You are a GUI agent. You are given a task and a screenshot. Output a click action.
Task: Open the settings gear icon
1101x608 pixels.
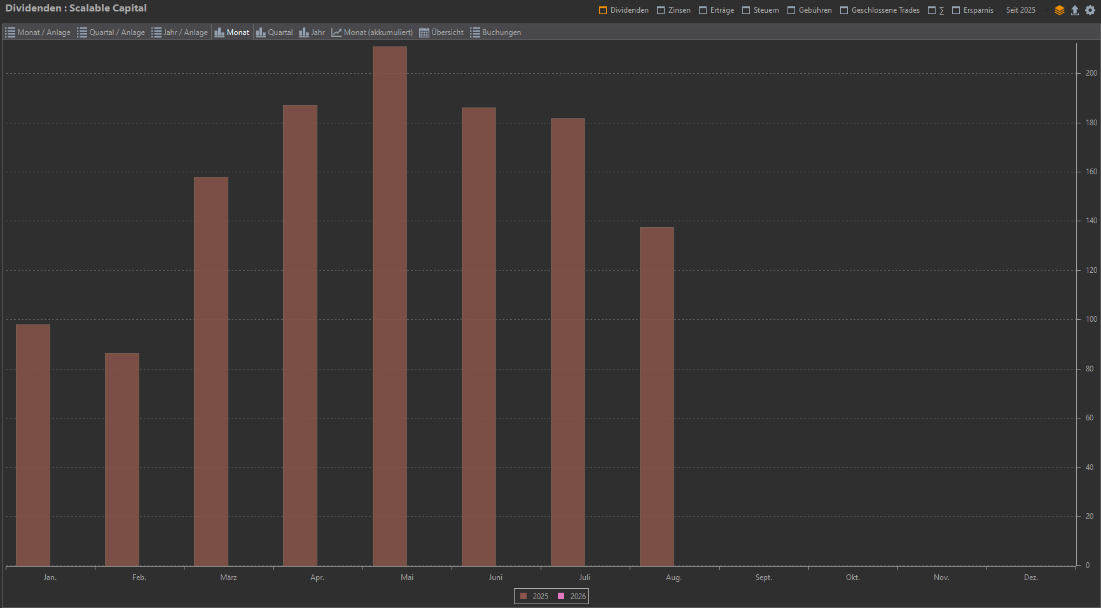point(1090,10)
